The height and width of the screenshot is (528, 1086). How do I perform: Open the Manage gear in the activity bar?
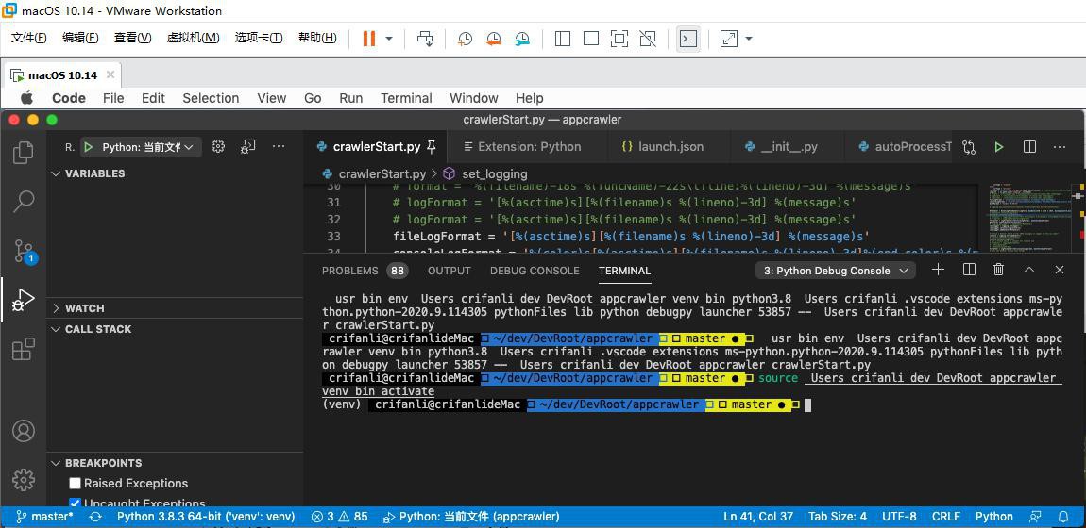pyautogui.click(x=24, y=479)
